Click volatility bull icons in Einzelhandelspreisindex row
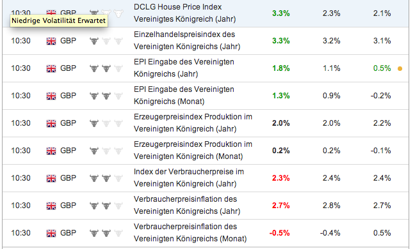The height and width of the screenshot is (249, 415). tap(106, 41)
